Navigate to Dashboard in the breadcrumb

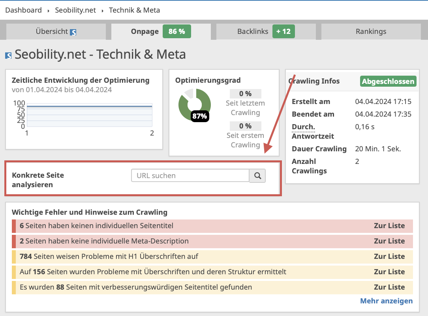point(23,10)
